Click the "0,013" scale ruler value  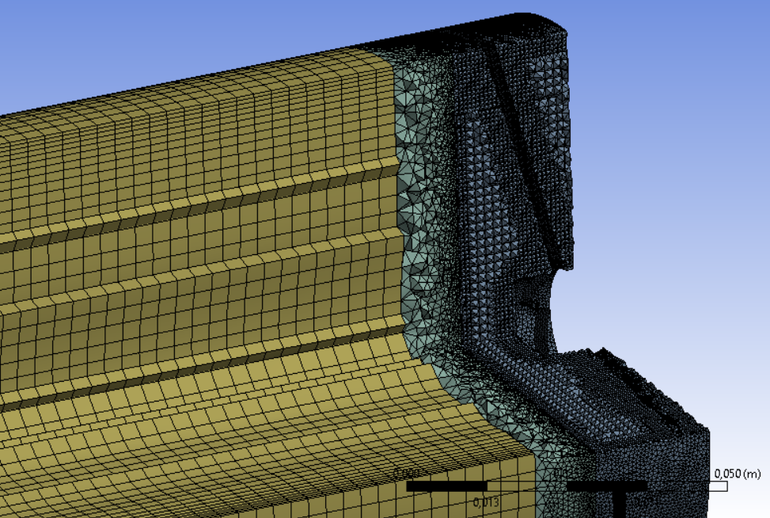pyautogui.click(x=486, y=502)
